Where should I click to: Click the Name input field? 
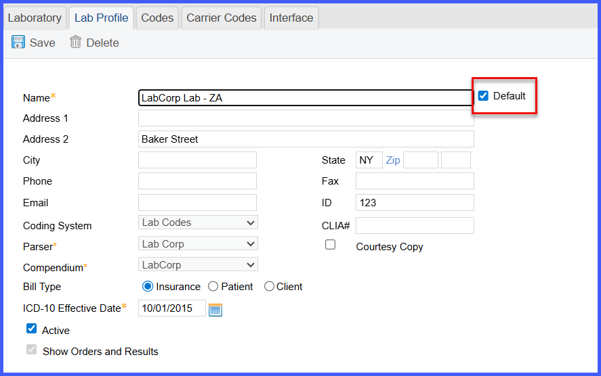tap(306, 97)
